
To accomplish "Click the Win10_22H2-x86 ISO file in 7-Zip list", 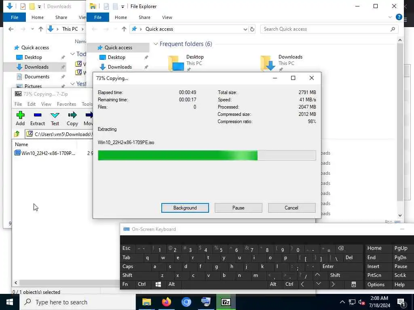I will tap(45, 153).
